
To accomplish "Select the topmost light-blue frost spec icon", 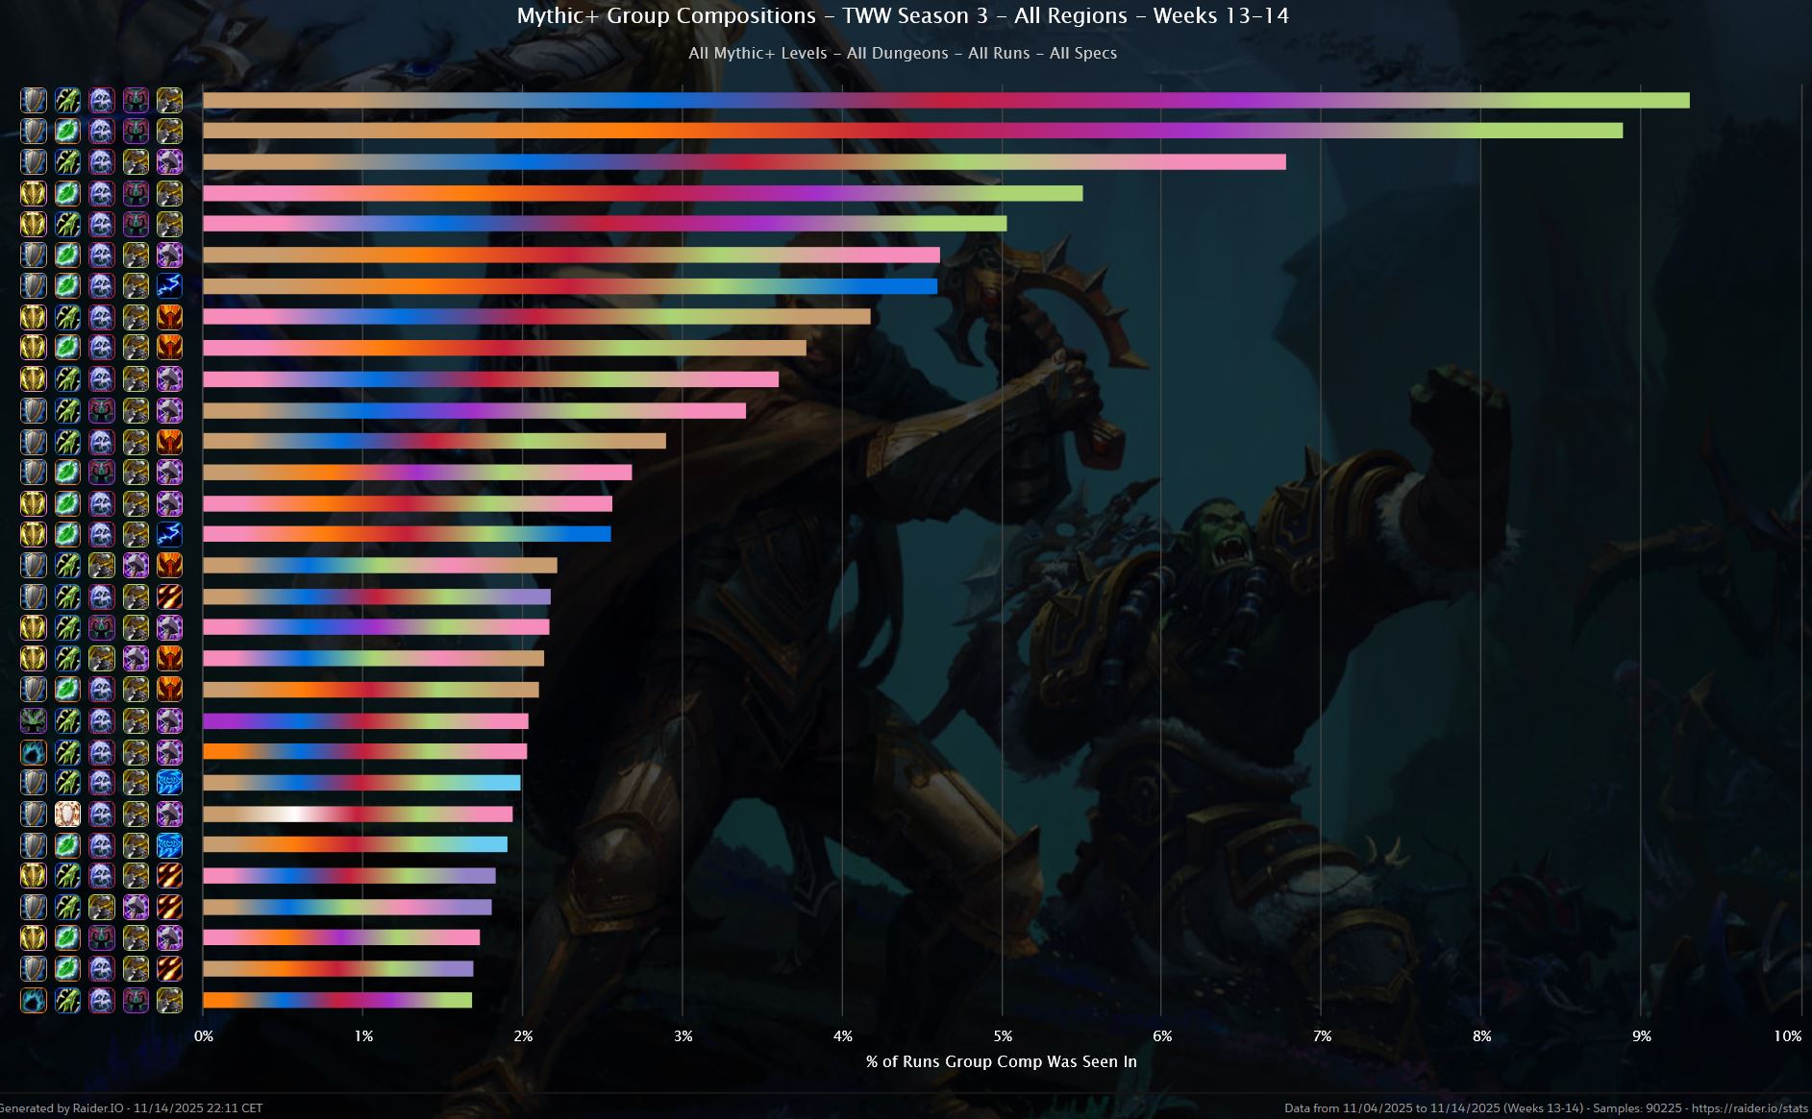I will [169, 782].
